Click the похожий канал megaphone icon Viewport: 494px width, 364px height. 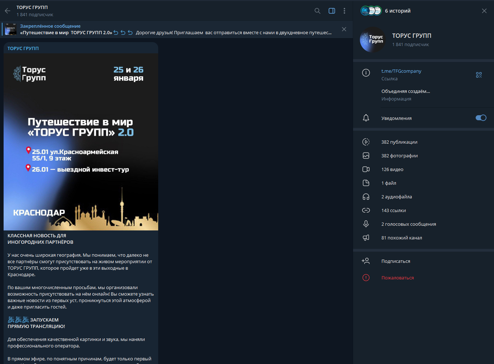tap(366, 238)
